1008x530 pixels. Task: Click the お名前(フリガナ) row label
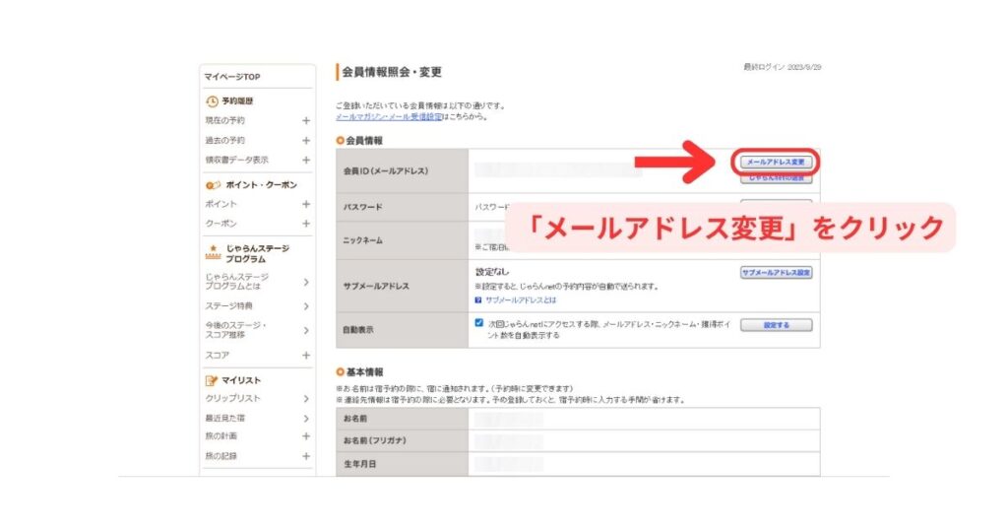pos(375,441)
